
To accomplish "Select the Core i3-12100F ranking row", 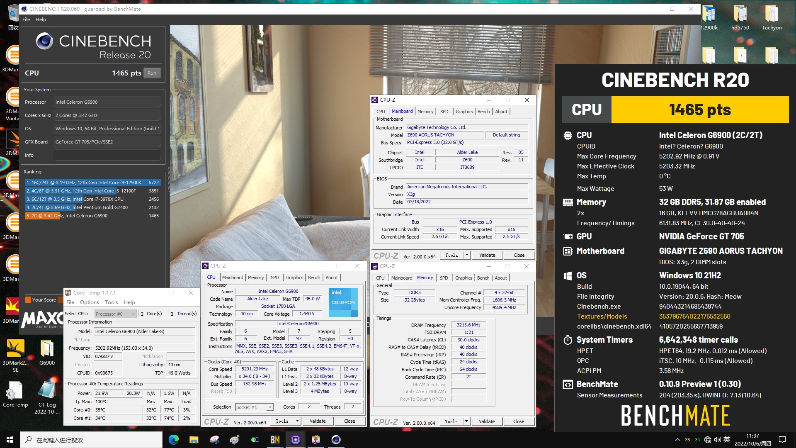I will [x=92, y=191].
